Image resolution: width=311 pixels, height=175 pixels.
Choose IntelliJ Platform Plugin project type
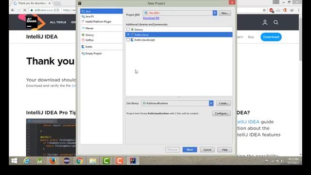tap(102, 21)
